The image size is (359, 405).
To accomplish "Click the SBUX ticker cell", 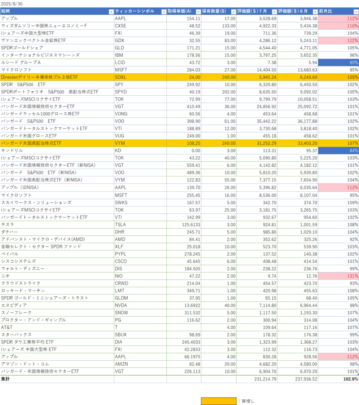I will (140, 335).
